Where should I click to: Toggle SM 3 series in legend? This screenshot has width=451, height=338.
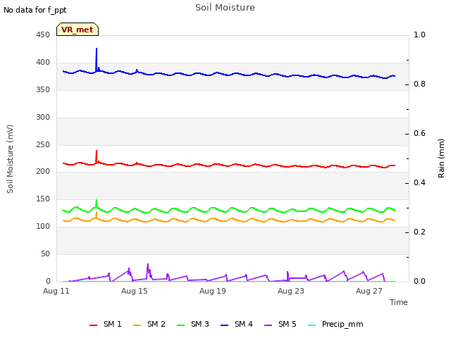point(193,325)
